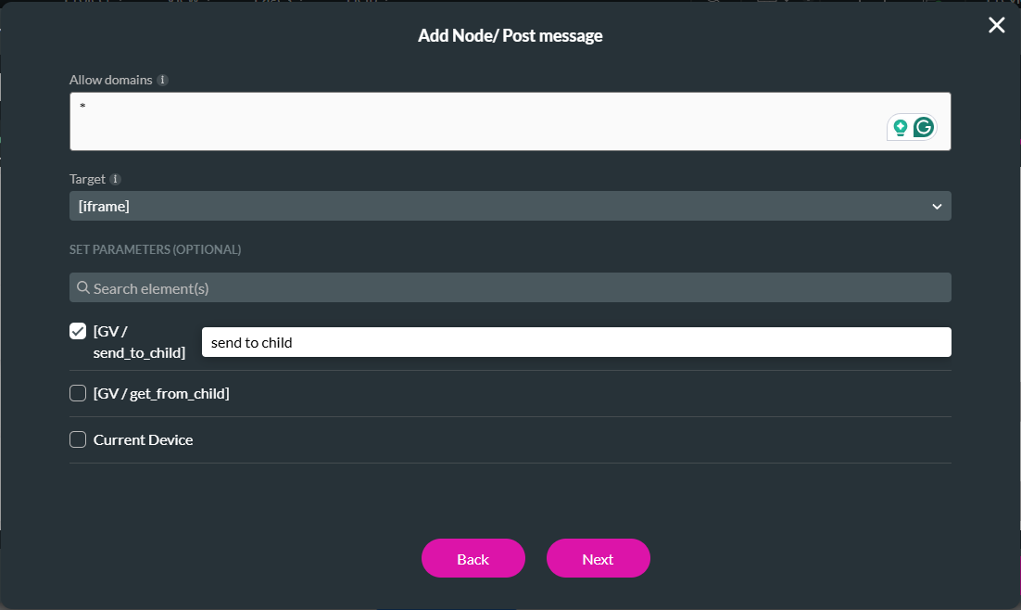Viewport: 1021px width, 610px height.
Task: Click the SET PARAMETERS (OPTIONAL) heading
Action: [x=155, y=249]
